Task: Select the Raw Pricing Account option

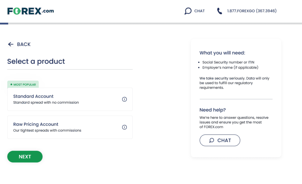Action: [x=70, y=127]
